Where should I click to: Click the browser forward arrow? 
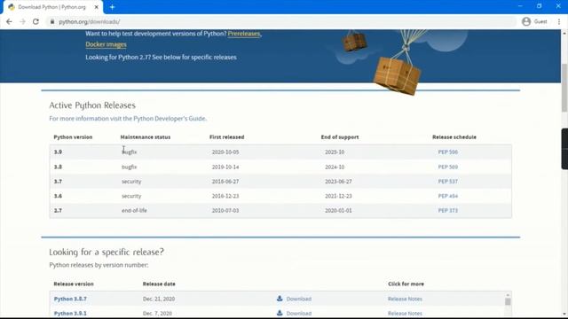pyautogui.click(x=22, y=21)
